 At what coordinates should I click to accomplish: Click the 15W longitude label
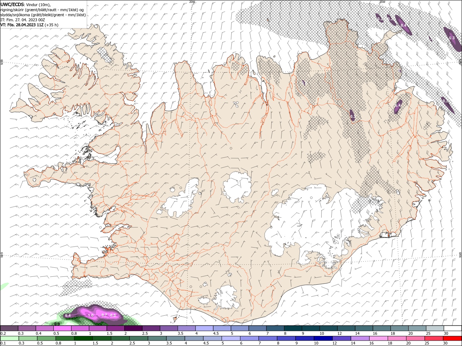(382, 2)
